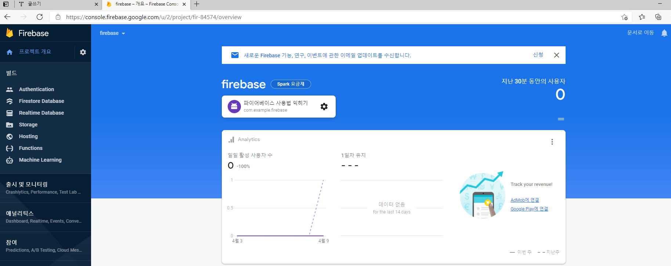The width and height of the screenshot is (671, 266).
Task: Click the Analytics card title
Action: coord(249,140)
